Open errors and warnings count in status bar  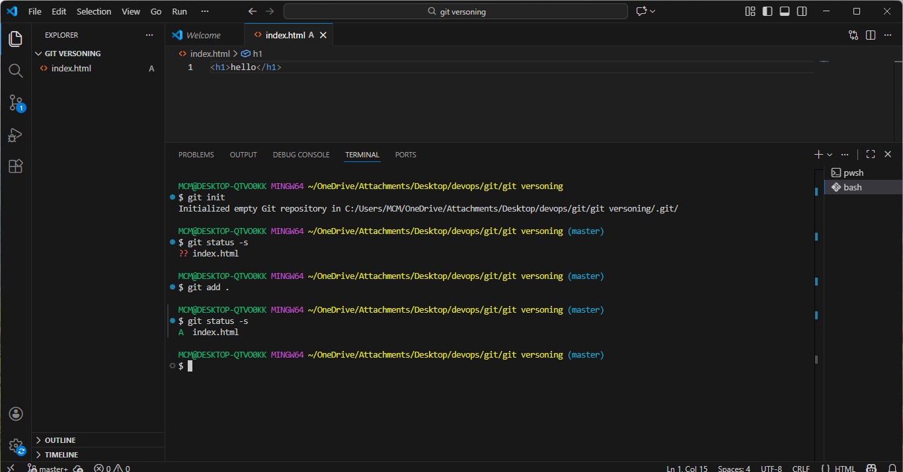pyautogui.click(x=112, y=468)
